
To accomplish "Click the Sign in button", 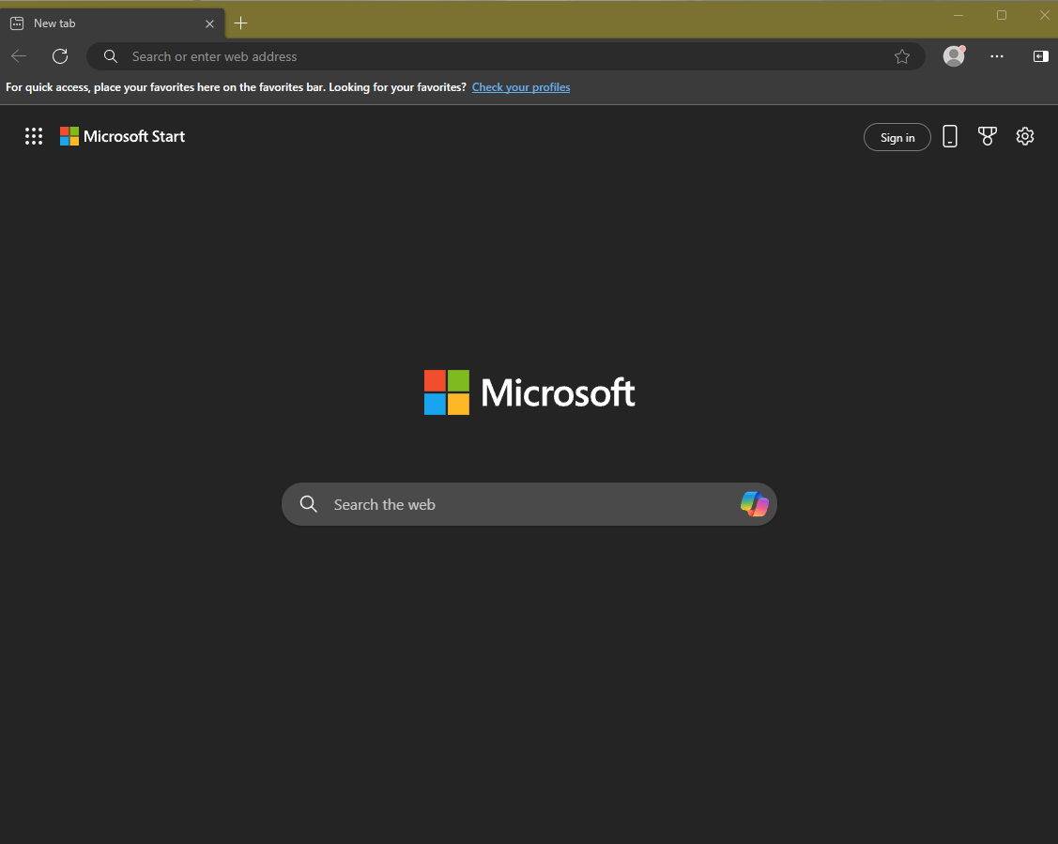I will coord(897,138).
